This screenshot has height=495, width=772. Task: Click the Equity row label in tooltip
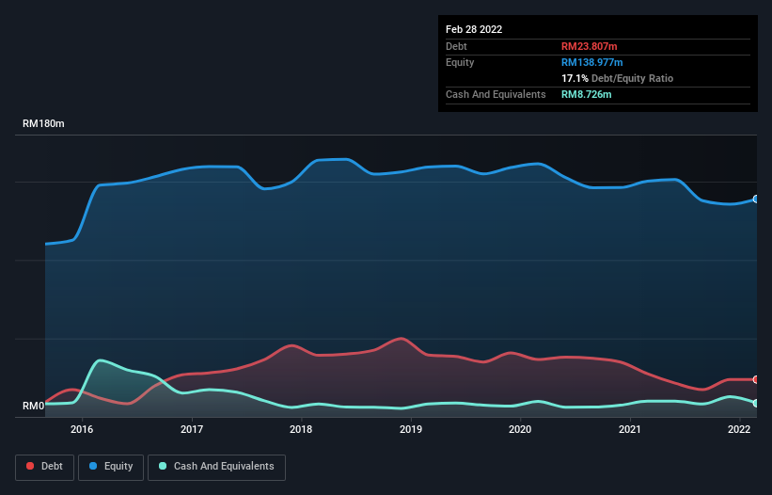(460, 62)
